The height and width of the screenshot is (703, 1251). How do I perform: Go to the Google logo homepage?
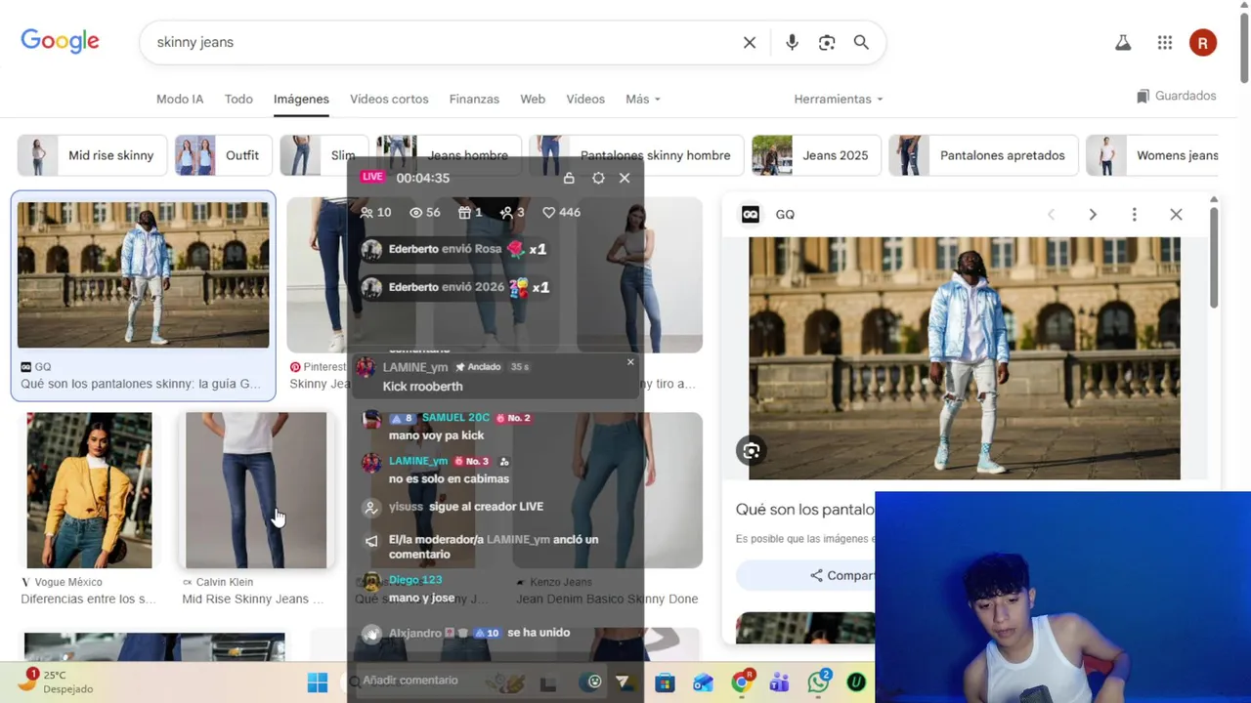tap(61, 41)
